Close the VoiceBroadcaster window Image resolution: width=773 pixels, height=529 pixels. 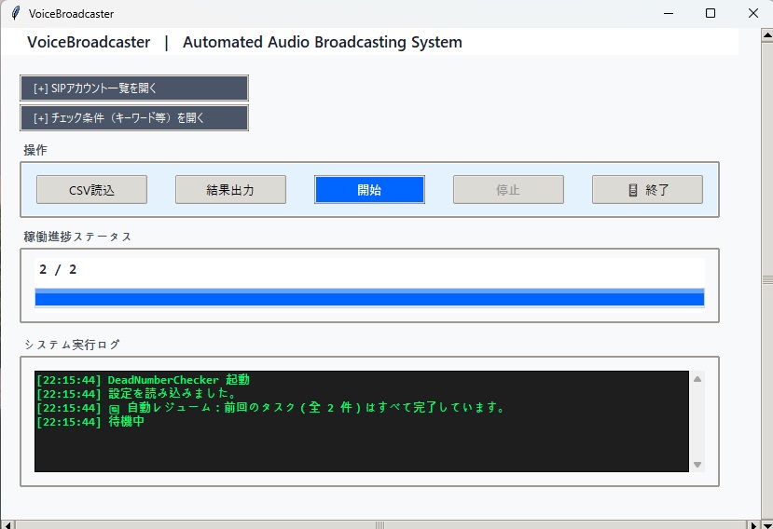(x=752, y=13)
